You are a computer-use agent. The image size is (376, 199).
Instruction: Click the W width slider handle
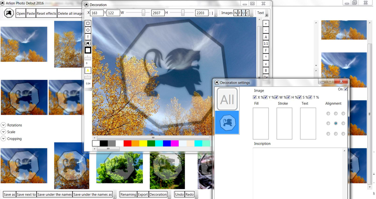143,13
